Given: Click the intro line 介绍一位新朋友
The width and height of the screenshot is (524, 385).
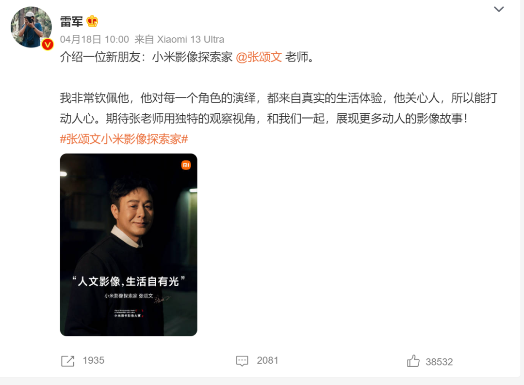Looking at the screenshot, I should coord(187,57).
